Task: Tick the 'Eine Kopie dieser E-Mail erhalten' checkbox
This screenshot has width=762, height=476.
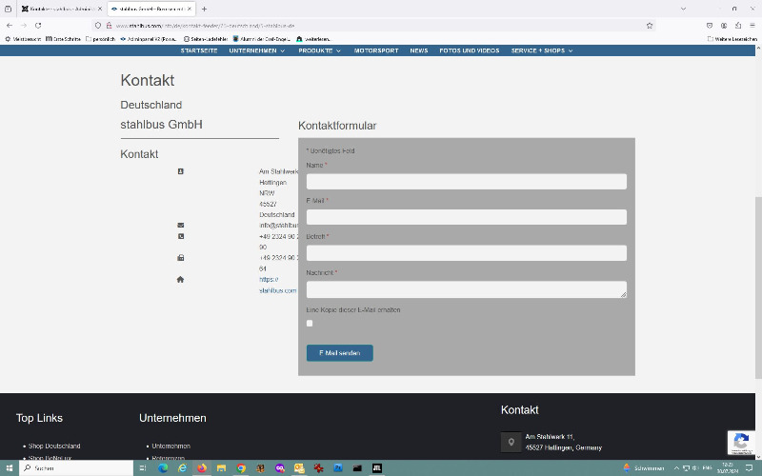Action: [310, 323]
